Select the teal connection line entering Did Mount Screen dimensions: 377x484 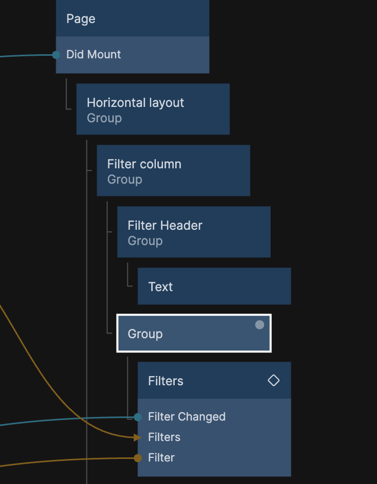point(26,56)
